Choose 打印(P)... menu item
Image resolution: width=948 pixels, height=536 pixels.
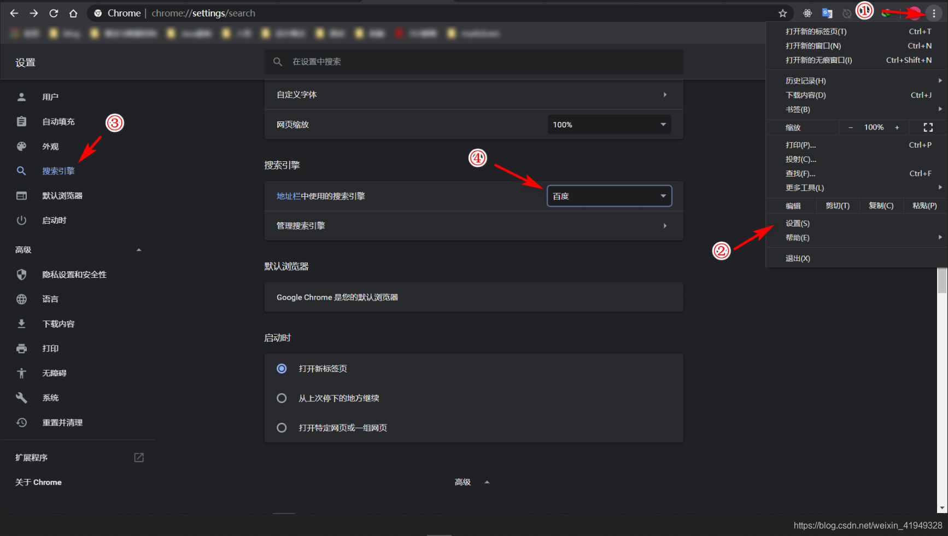click(857, 145)
